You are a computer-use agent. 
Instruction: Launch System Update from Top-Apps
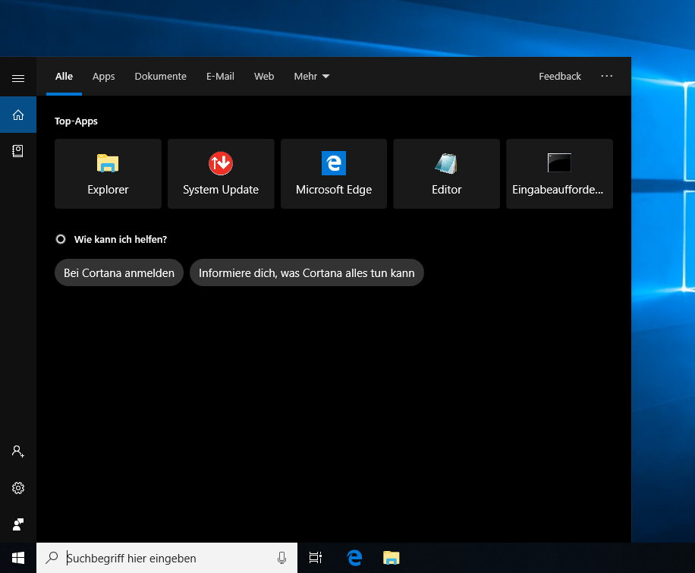pyautogui.click(x=221, y=174)
